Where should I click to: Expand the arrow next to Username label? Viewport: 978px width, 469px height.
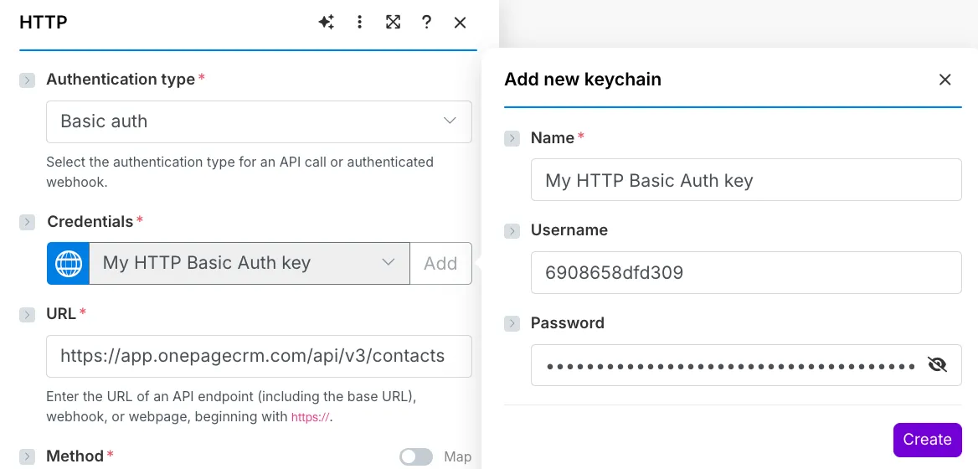coord(512,231)
